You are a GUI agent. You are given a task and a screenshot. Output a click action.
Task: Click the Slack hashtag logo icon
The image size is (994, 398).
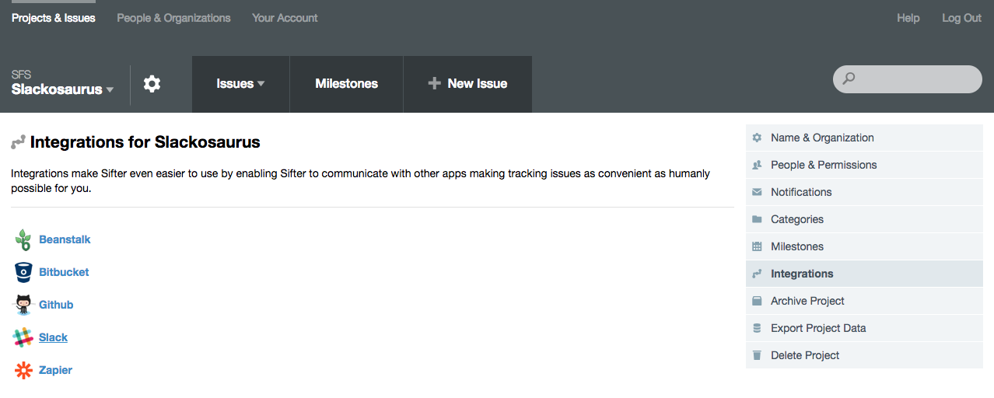(23, 337)
